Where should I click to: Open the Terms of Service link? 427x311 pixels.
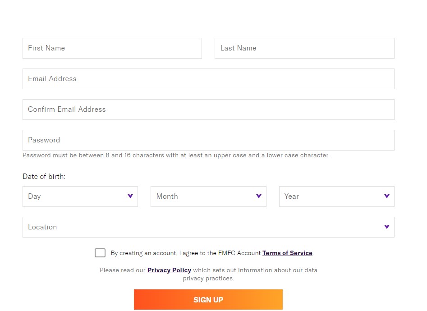287,253
